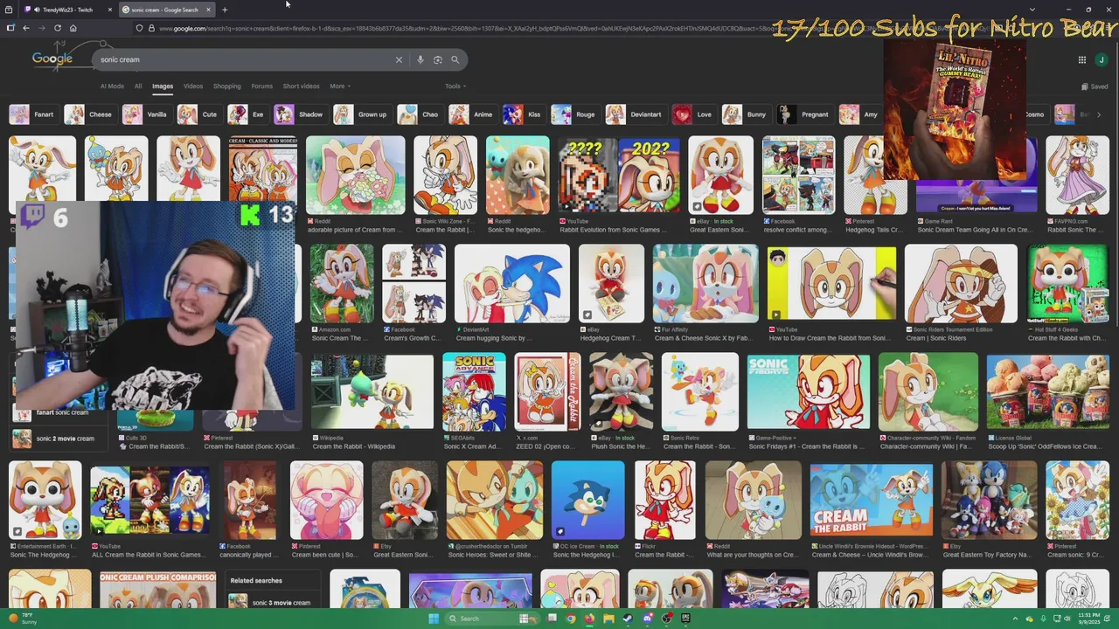The height and width of the screenshot is (629, 1119).
Task: Open Steam from the taskbar
Action: (x=628, y=619)
